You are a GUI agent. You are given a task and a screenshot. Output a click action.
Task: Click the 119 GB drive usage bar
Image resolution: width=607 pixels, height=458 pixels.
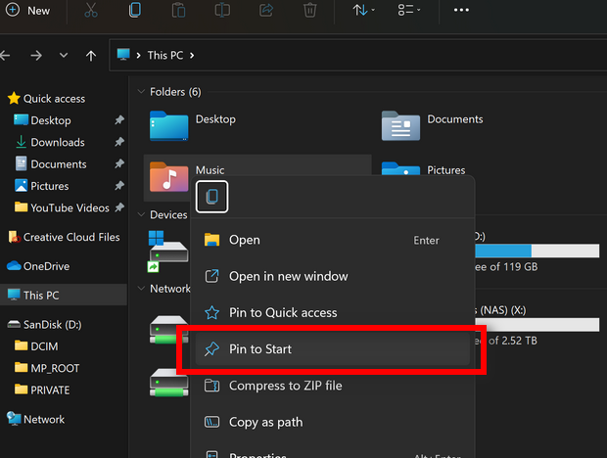point(537,252)
